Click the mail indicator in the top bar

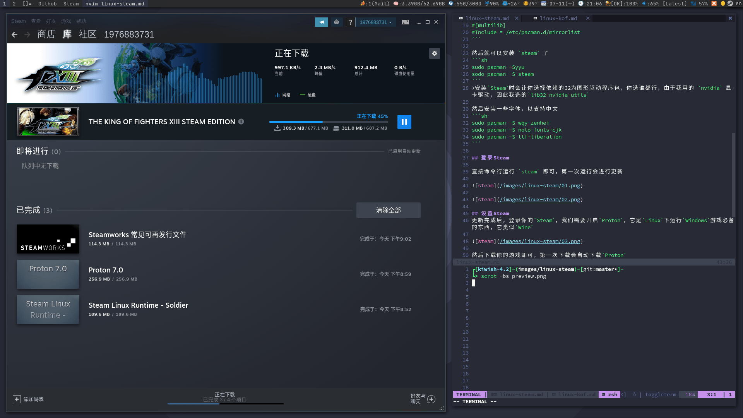[375, 3]
